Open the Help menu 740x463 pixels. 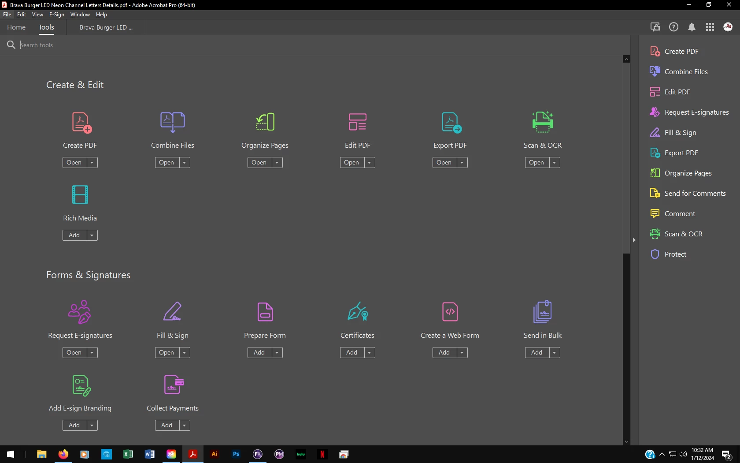pos(101,15)
